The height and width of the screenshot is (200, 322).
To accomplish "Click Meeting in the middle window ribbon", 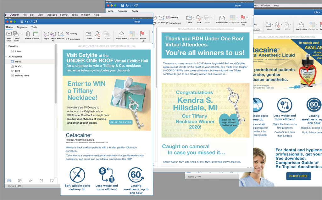I will [x=172, y=18].
